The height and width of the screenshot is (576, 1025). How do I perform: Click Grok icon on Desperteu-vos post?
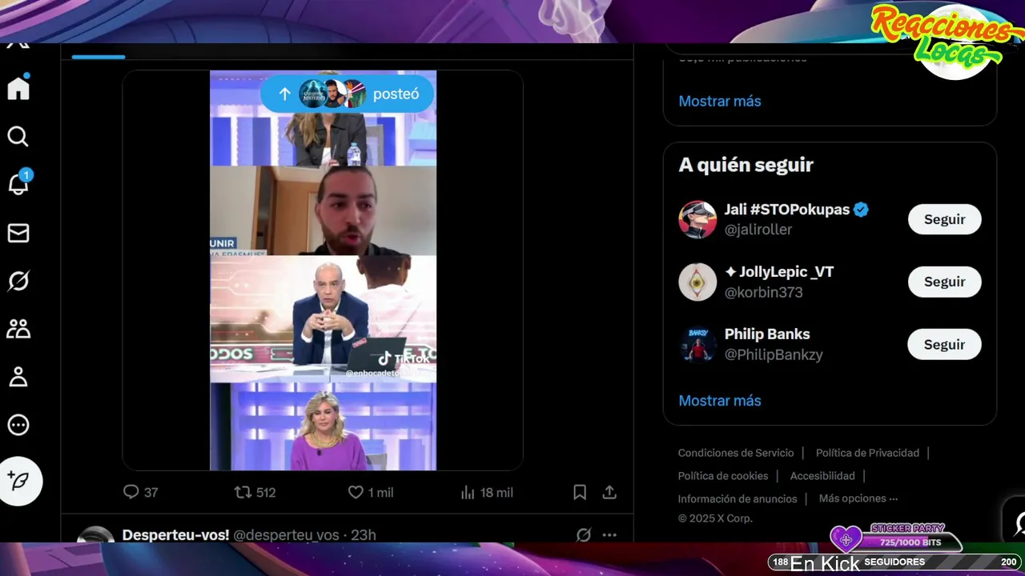click(x=584, y=534)
